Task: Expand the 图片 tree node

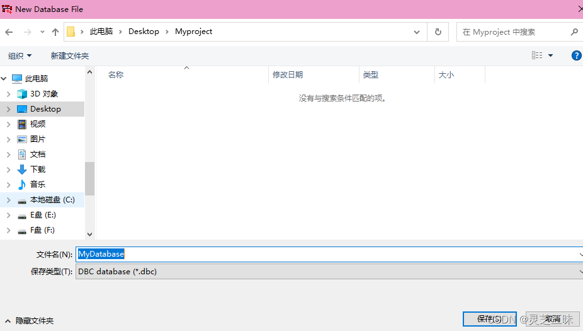Action: [9, 139]
